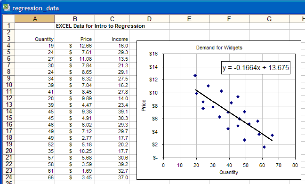Select the price cell 6.32

point(75,79)
